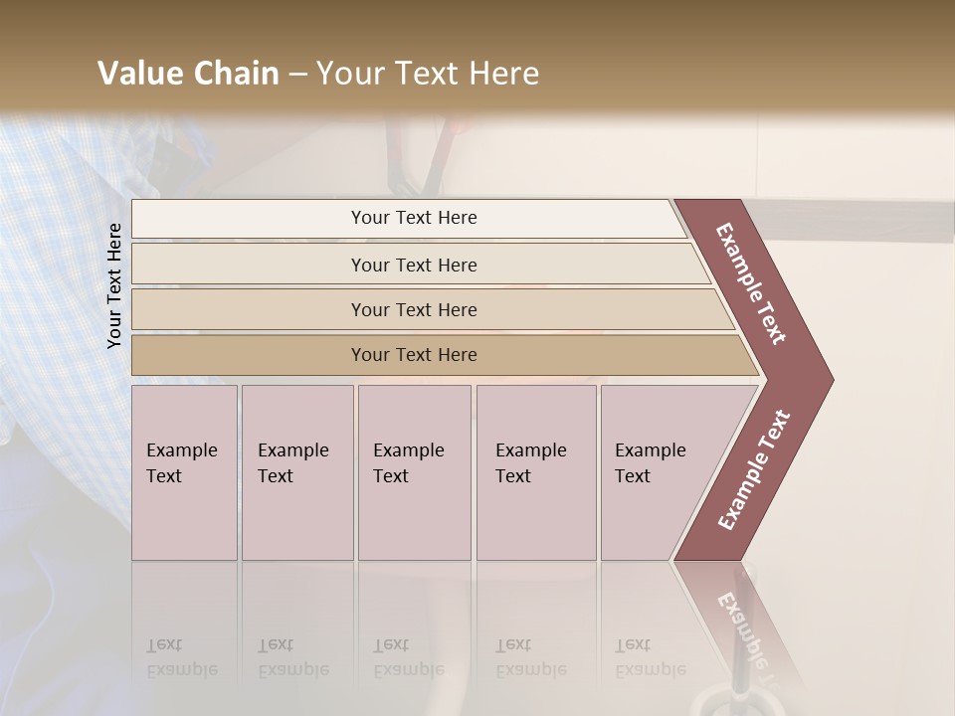The height and width of the screenshot is (716, 955).
Task: Click the 'Your Text Here' portion of title
Action: pyautogui.click(x=428, y=73)
